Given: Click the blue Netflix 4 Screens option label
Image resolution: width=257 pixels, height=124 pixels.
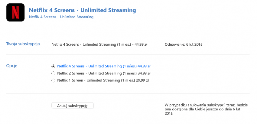Looking at the screenshot, I should click(104, 66).
